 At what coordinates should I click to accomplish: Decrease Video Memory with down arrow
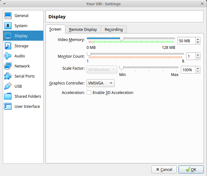tap(198, 42)
